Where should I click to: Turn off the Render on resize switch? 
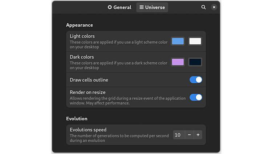click(196, 97)
